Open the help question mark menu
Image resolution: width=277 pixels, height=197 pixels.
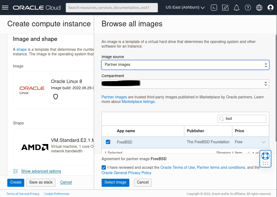248,8
